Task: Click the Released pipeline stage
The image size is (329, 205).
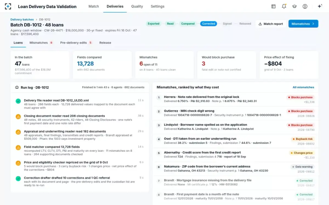Action: 245,24
